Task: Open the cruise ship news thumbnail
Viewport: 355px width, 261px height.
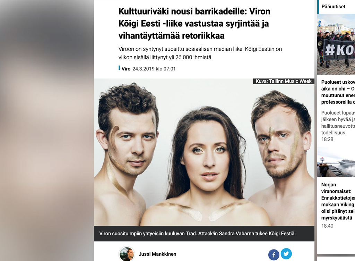Action: click(336, 162)
